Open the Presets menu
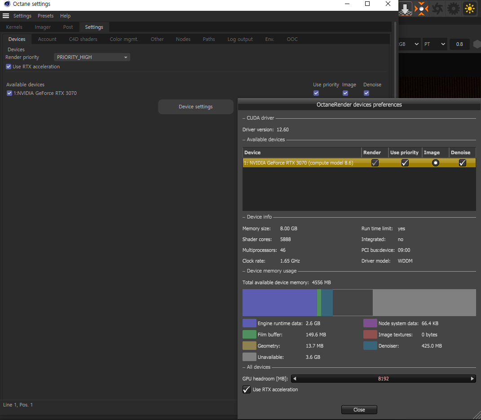This screenshot has width=481, height=420. (x=46, y=16)
